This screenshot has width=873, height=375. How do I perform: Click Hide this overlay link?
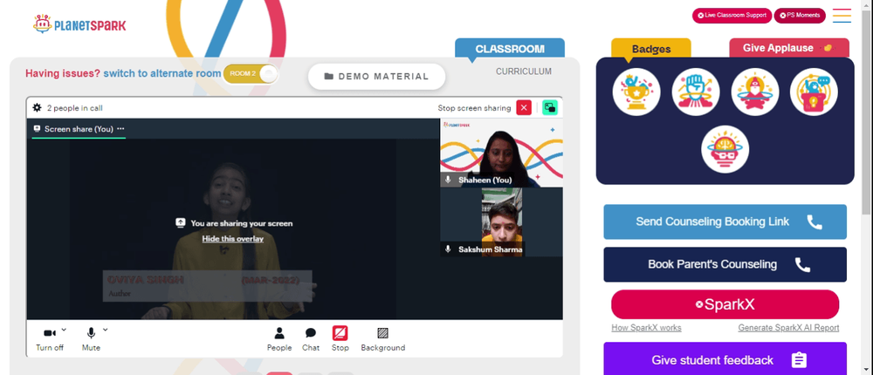click(233, 239)
